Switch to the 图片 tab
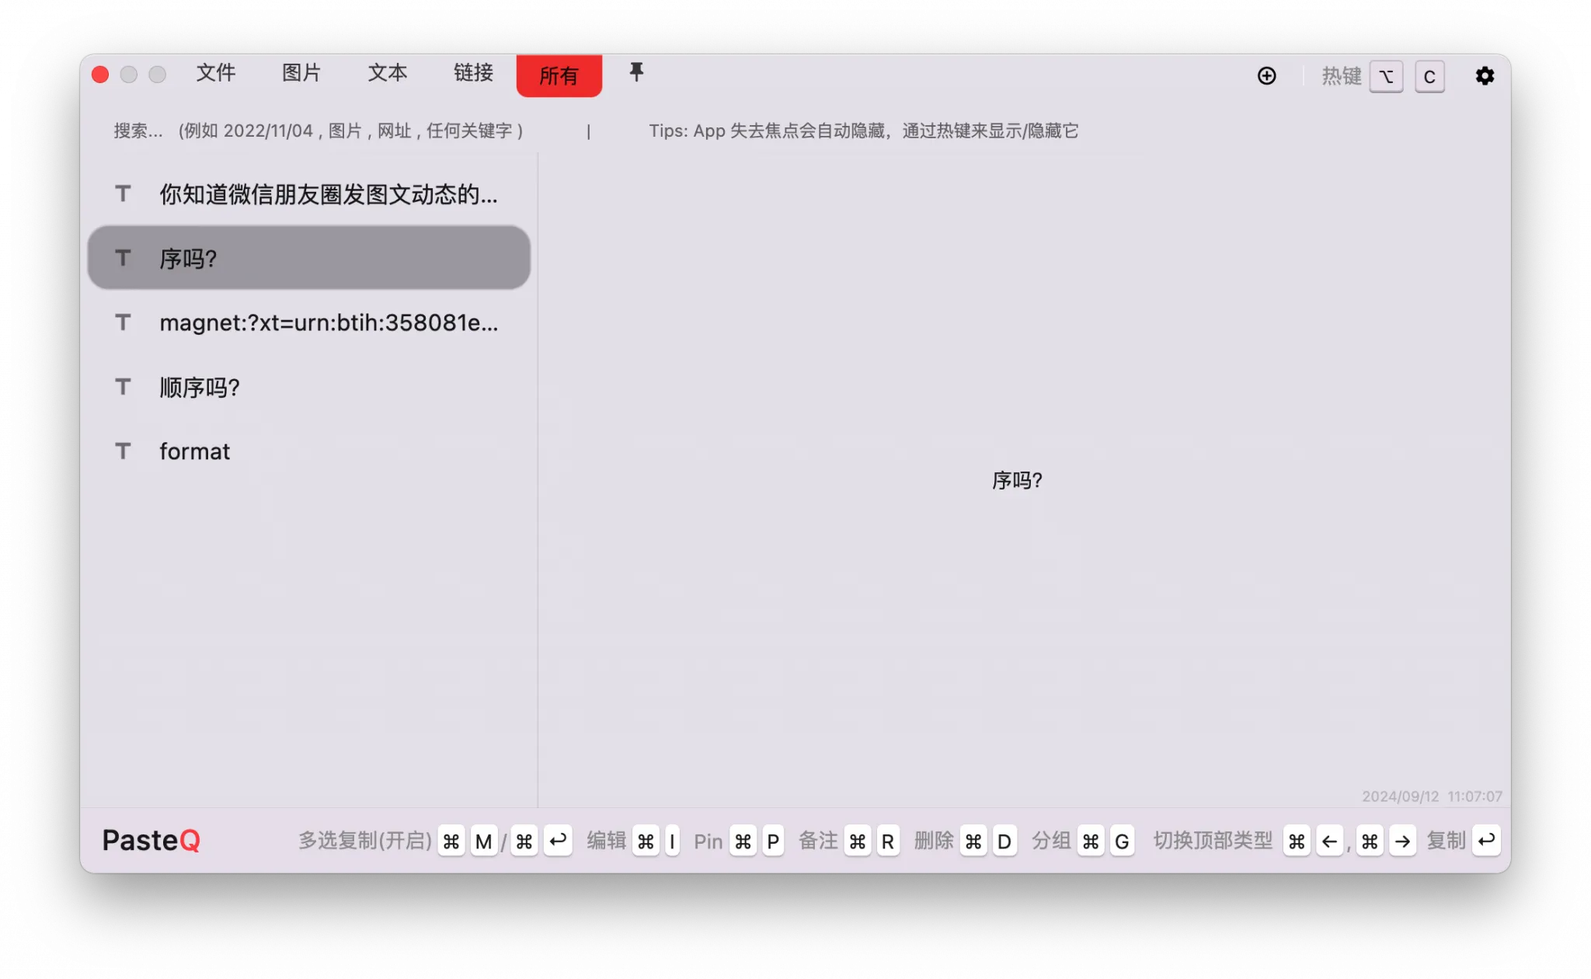1591x979 pixels. (301, 73)
